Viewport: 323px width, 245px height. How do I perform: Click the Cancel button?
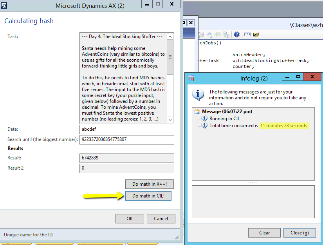[x=161, y=219]
